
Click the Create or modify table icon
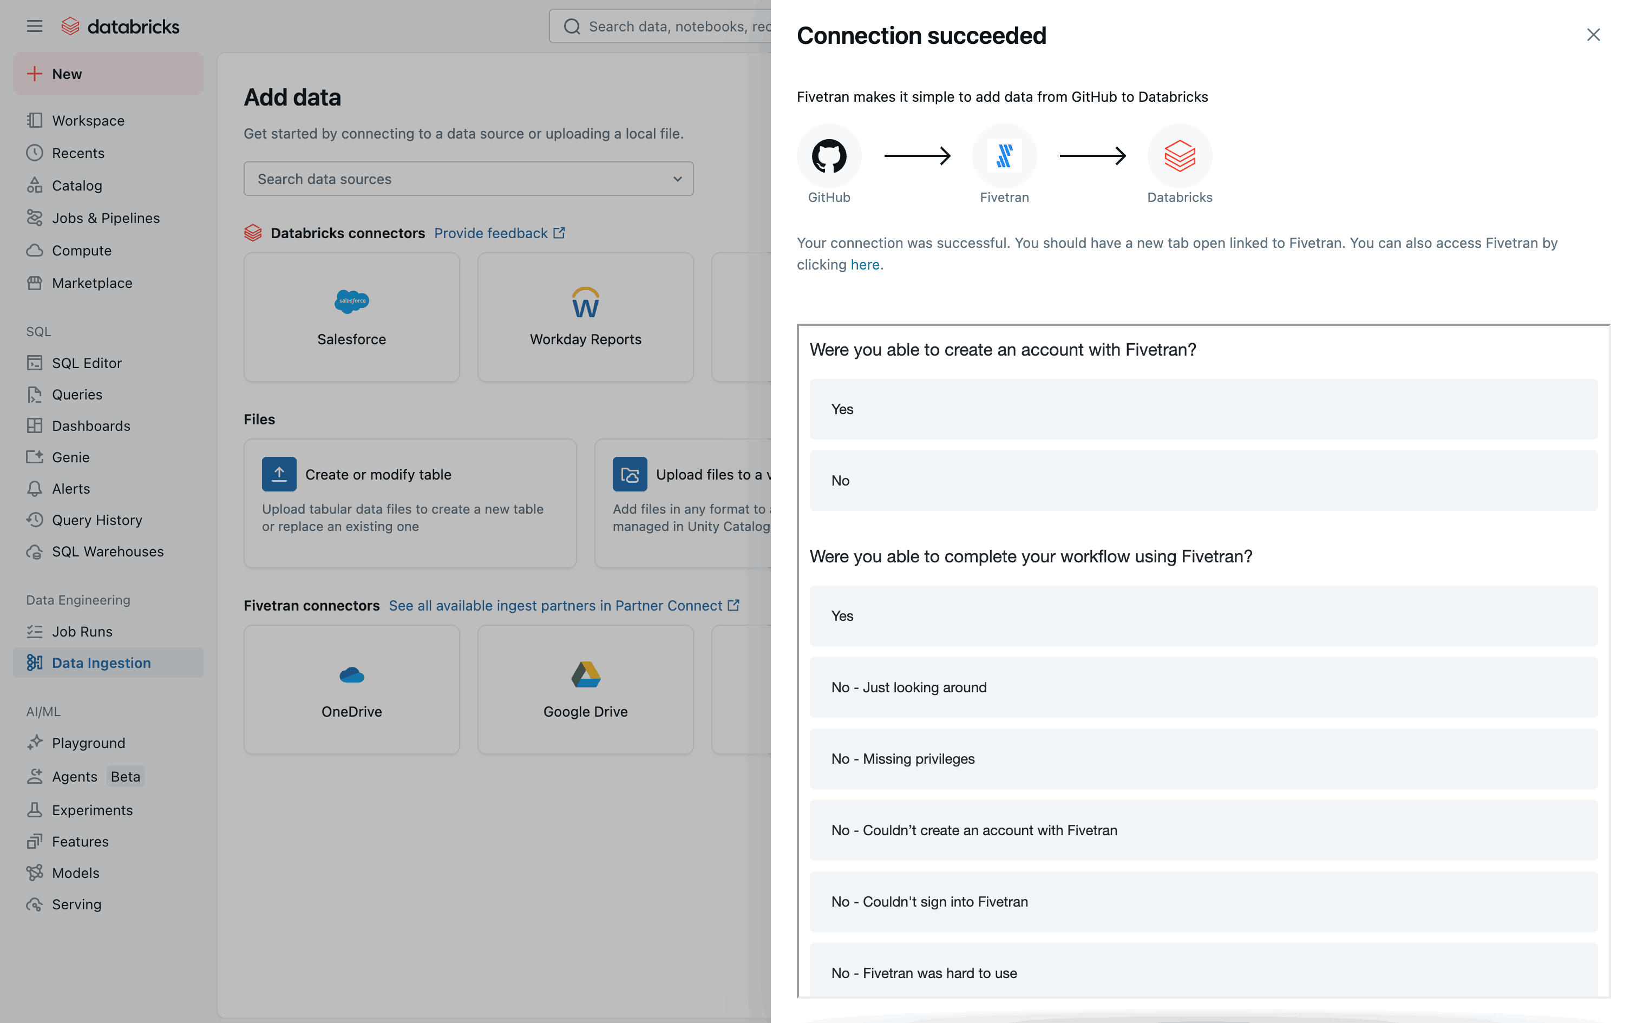point(279,474)
